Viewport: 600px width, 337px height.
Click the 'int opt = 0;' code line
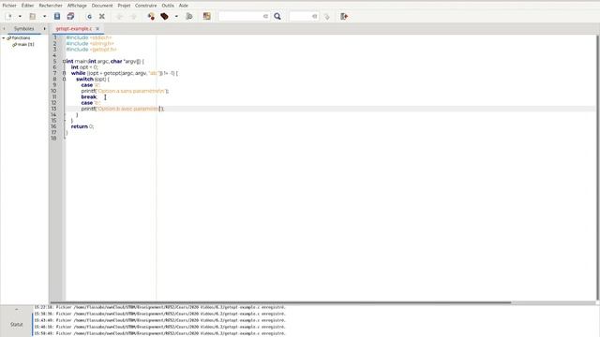tap(84, 67)
